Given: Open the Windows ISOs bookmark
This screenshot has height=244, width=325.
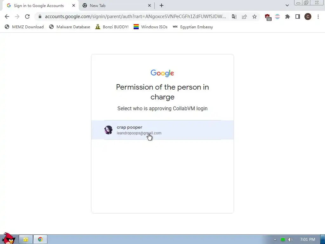Looking at the screenshot, I should click(150, 27).
